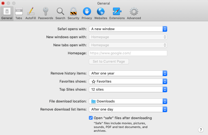Click the General window title text
This screenshot has width=208, height=135.
click(103, 3)
